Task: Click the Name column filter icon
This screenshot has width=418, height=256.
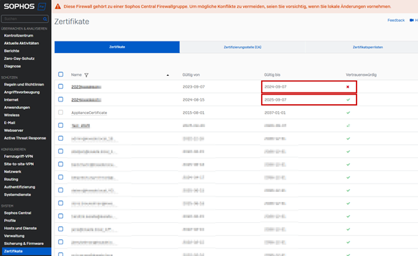Action: pos(86,75)
